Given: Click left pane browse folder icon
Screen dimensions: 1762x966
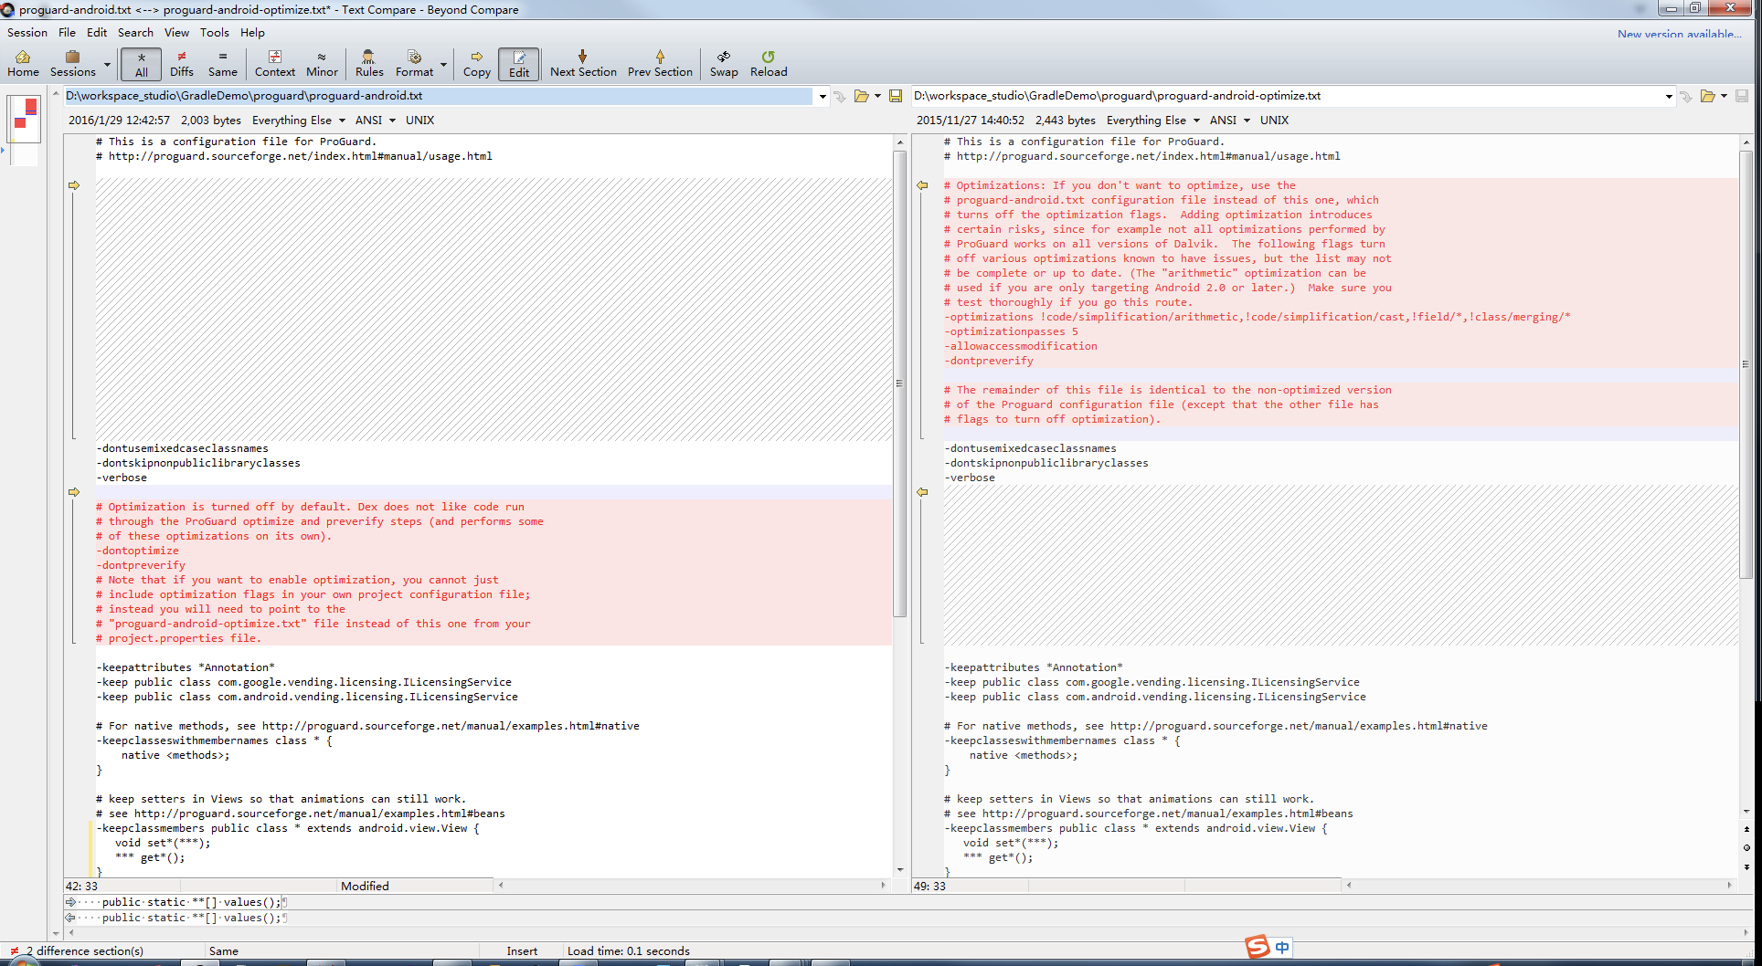Looking at the screenshot, I should pyautogui.click(x=861, y=96).
